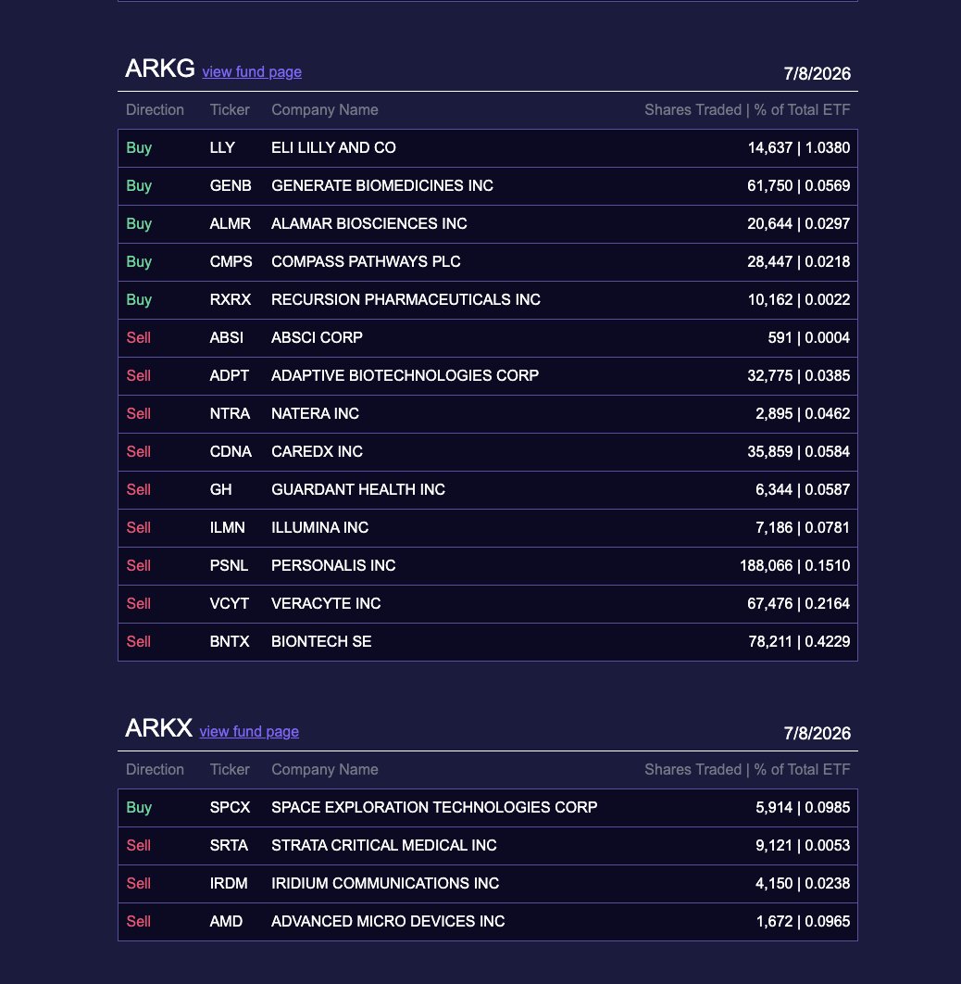
Task: Select GENERATE BIOMEDICINES INC row name
Action: coord(382,185)
